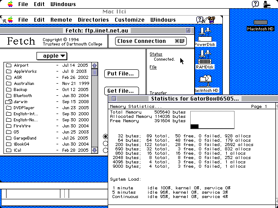Select the darwin alias folder
278x208 pixels.
tap(47, 102)
